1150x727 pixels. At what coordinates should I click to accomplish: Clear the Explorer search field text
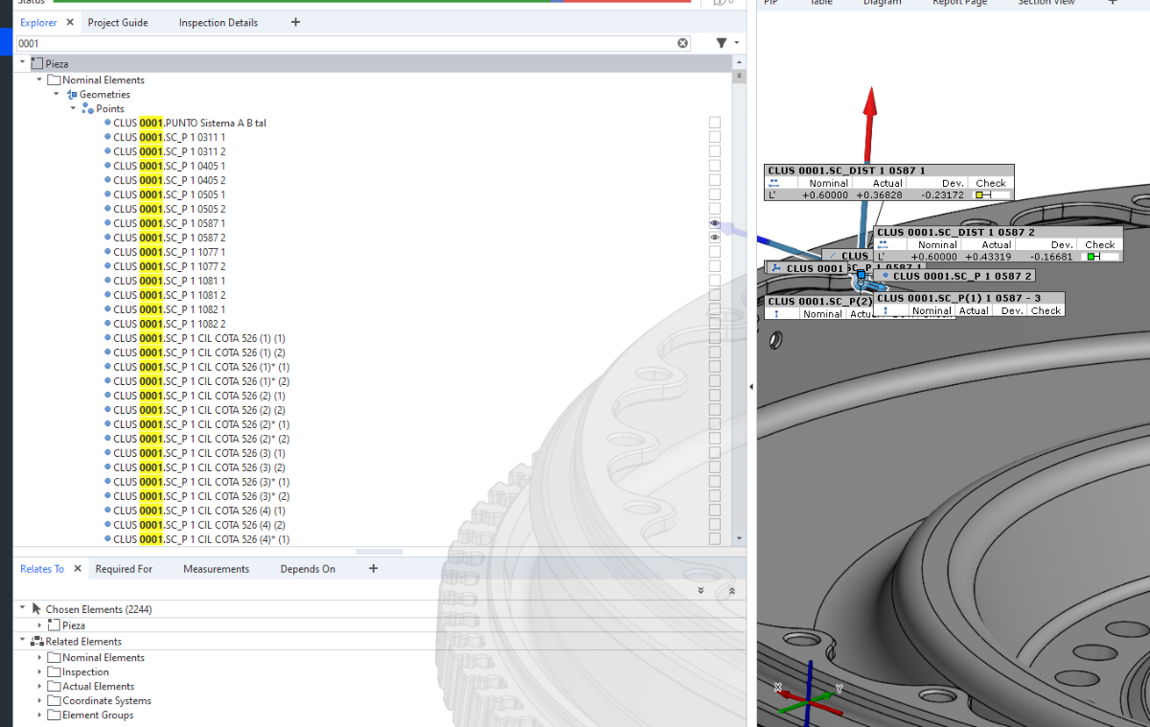683,43
